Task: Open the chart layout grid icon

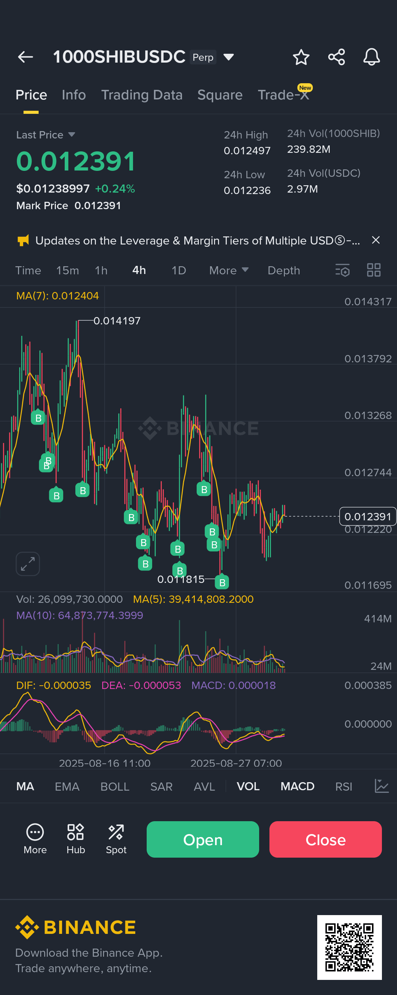Action: click(374, 270)
